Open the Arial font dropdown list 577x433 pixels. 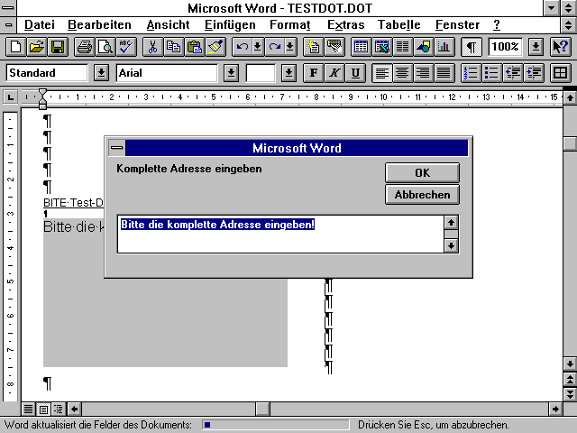[x=231, y=72]
